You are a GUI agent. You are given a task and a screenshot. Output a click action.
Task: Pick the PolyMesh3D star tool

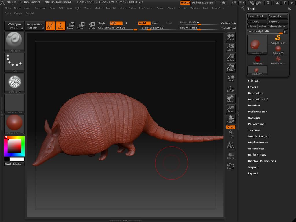[x=278, y=60]
